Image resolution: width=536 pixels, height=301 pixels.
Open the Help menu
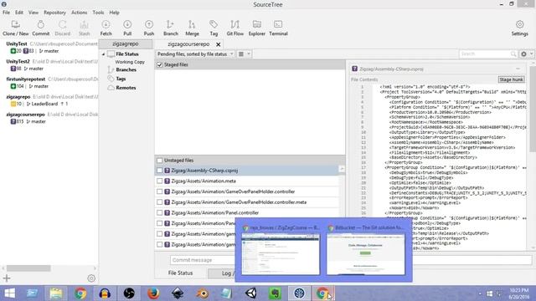click(114, 13)
